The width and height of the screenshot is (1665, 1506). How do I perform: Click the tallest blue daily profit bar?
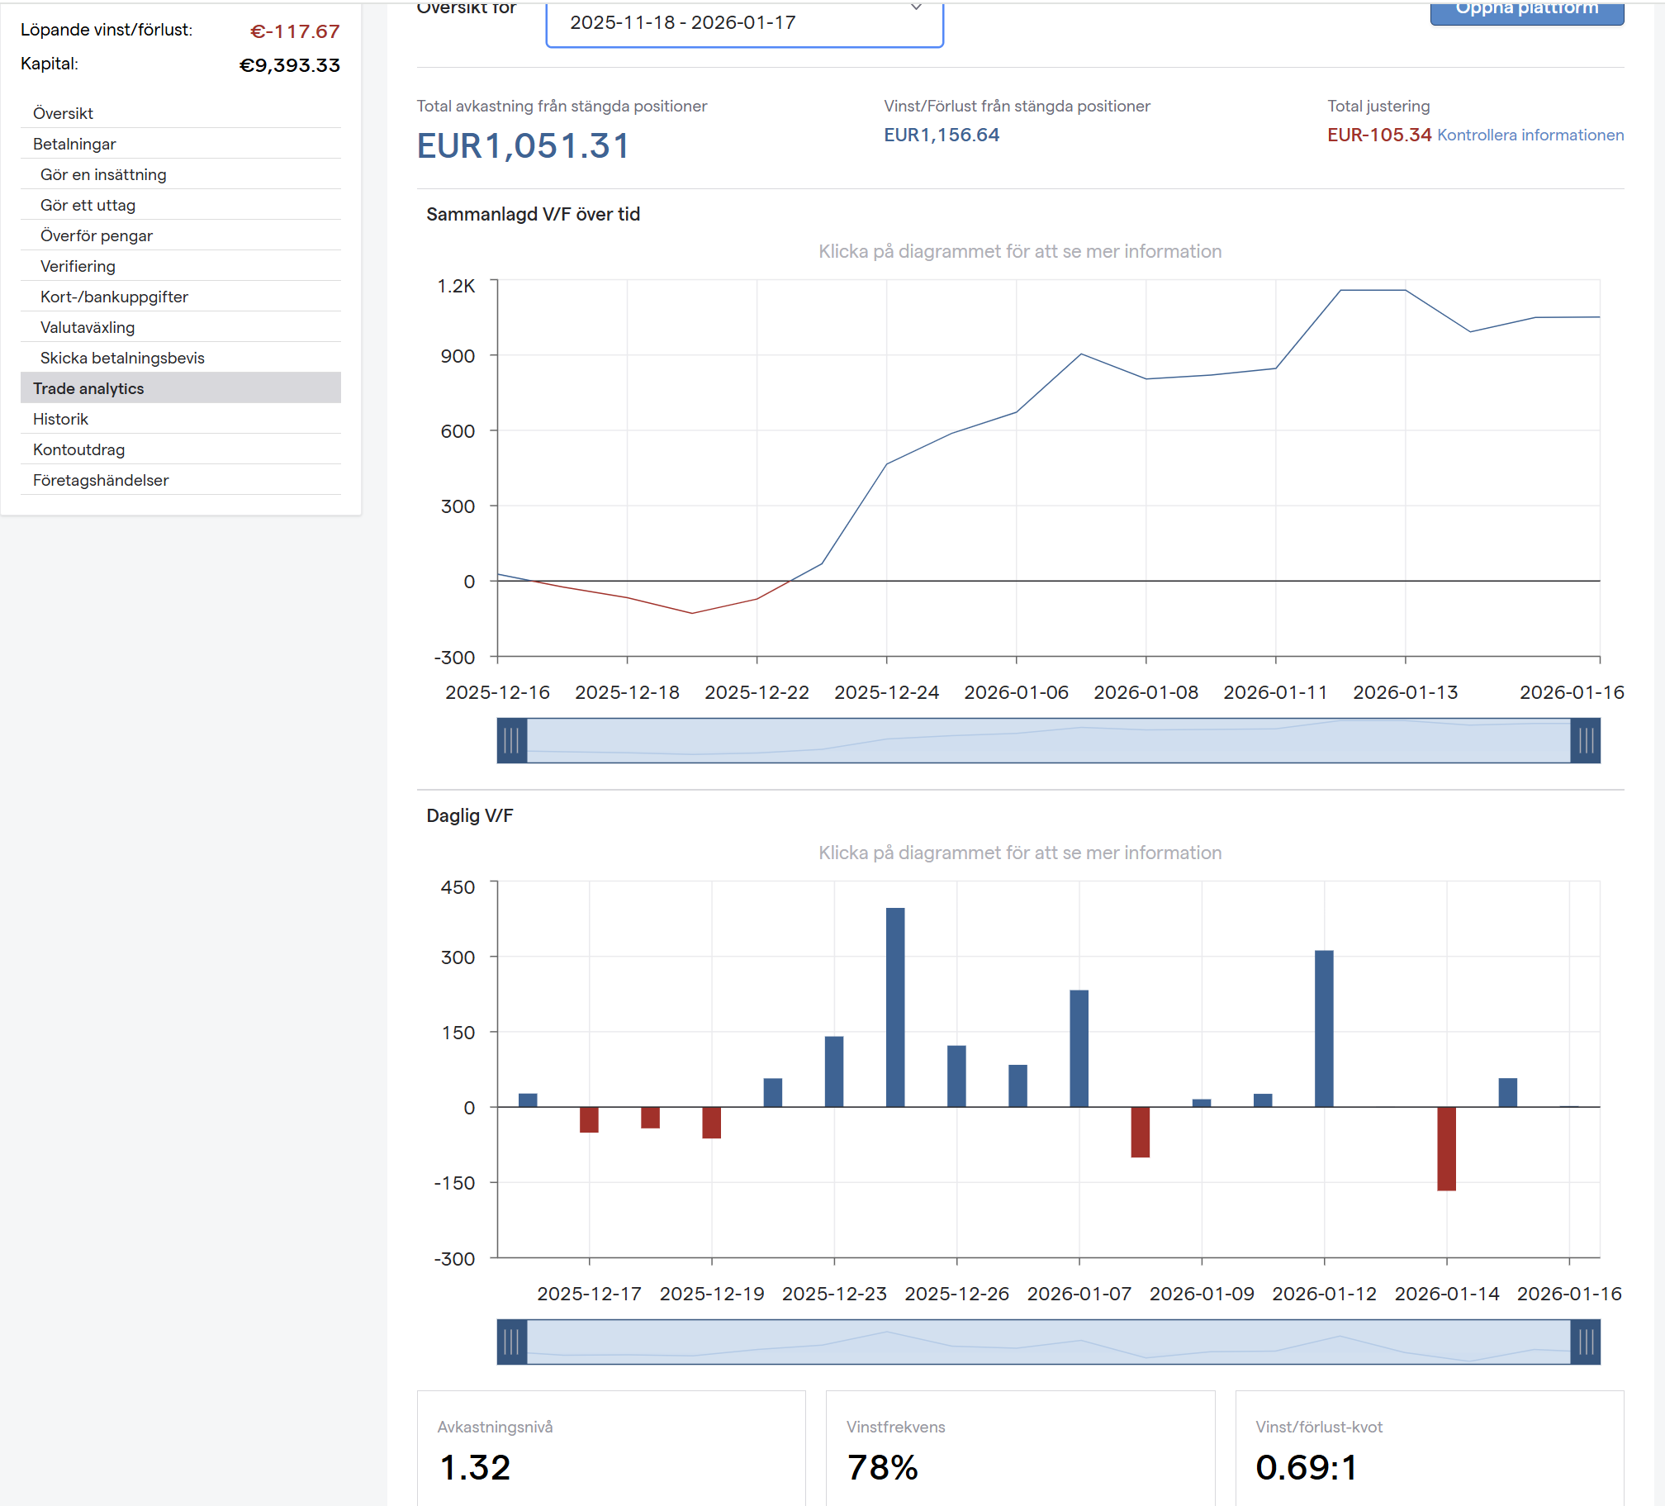pos(895,1008)
